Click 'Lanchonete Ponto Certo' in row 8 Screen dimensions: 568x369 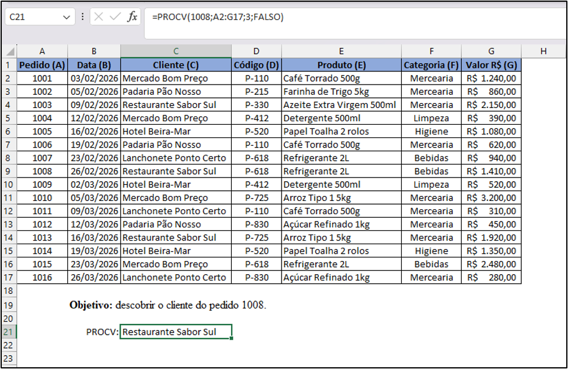click(176, 158)
